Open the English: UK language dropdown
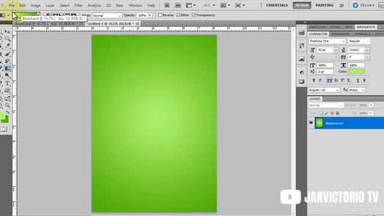The width and height of the screenshot is (384, 216). pyautogui.click(x=324, y=90)
